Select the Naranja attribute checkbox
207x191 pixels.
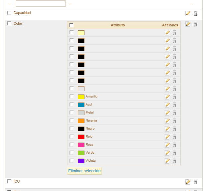[x=72, y=121]
